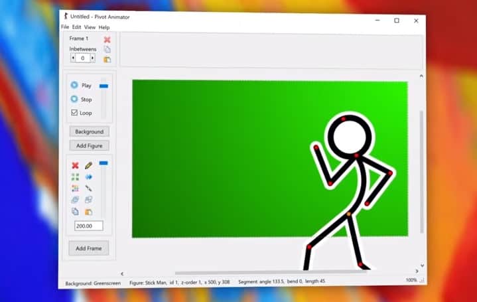Screen dimensions: 477x302
Task: Minimize the Pivot Animator window
Action: pyautogui.click(x=377, y=20)
